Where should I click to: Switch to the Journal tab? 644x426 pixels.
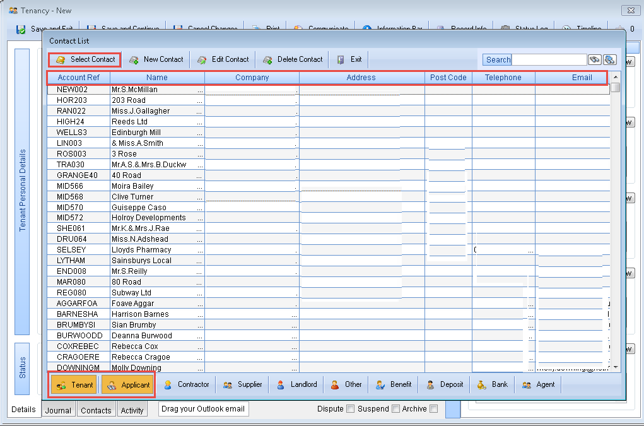click(x=58, y=410)
